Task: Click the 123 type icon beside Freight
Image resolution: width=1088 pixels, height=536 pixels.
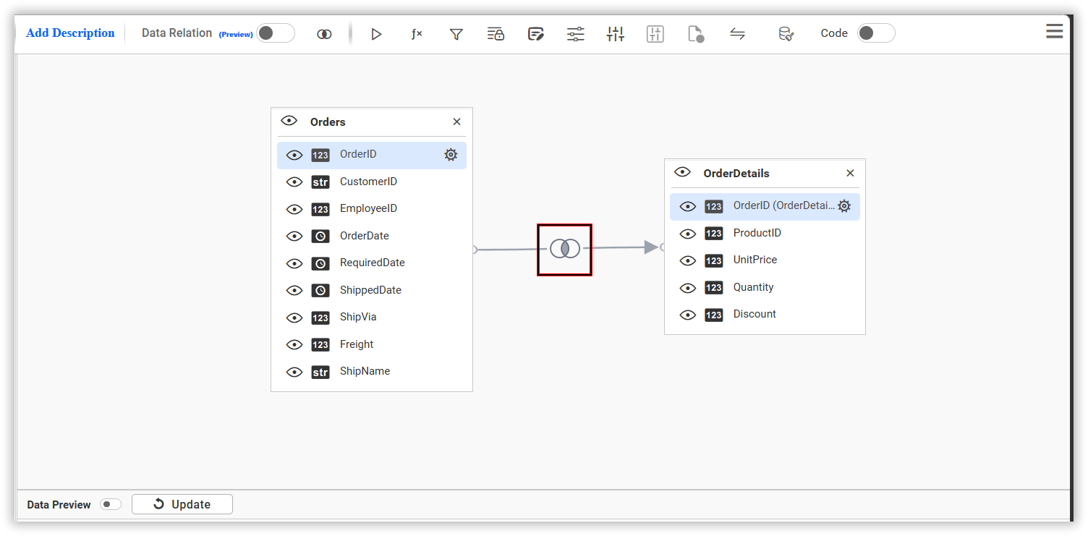Action: pyautogui.click(x=320, y=345)
